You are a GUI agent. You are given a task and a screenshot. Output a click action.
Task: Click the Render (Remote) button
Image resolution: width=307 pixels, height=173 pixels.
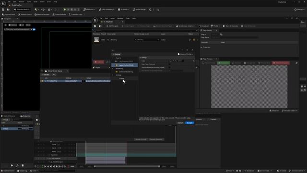click(x=156, y=139)
